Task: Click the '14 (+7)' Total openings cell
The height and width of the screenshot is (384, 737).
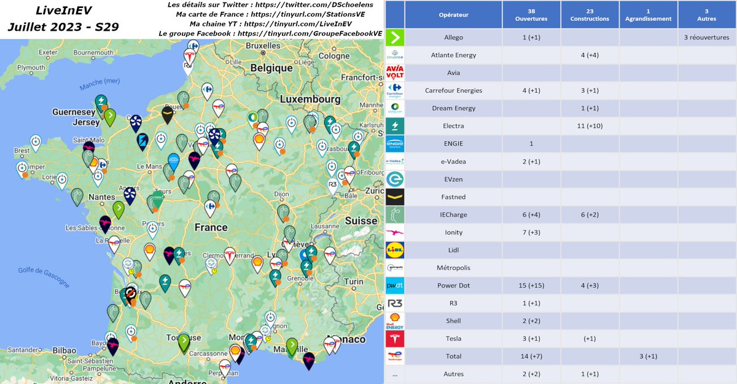Action: click(531, 357)
